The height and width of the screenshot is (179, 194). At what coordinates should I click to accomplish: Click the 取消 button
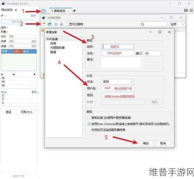coord(163,143)
